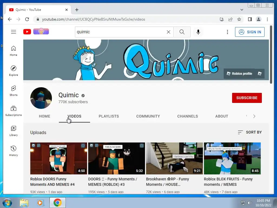This screenshot has height=208, width=277.
Task: Go forward in Chrome
Action: click(x=18, y=19)
